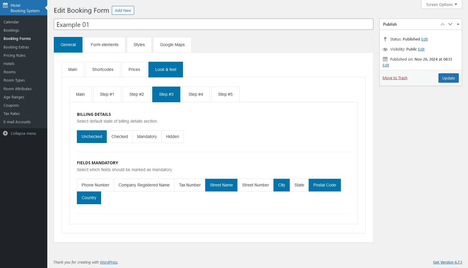Move Publish panel down arrow
Image resolution: width=468 pixels, height=268 pixels.
(x=450, y=24)
